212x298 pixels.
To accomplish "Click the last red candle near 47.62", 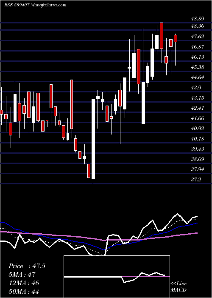I will tap(176, 38).
